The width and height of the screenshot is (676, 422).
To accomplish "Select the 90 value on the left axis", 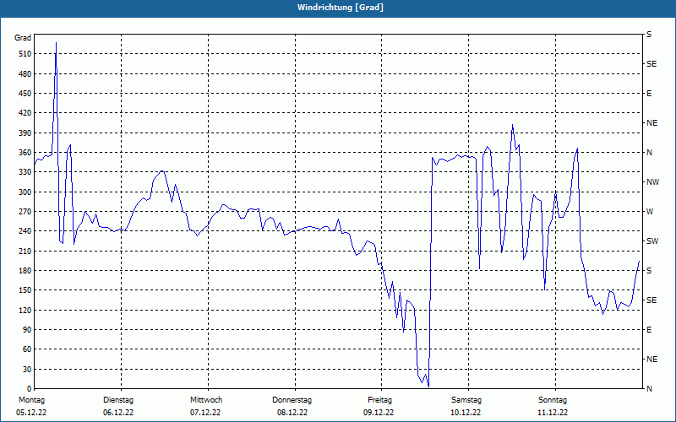I will pyautogui.click(x=27, y=330).
